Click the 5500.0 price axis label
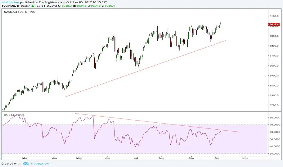Screen dimensions: 283x167 [274, 76]
